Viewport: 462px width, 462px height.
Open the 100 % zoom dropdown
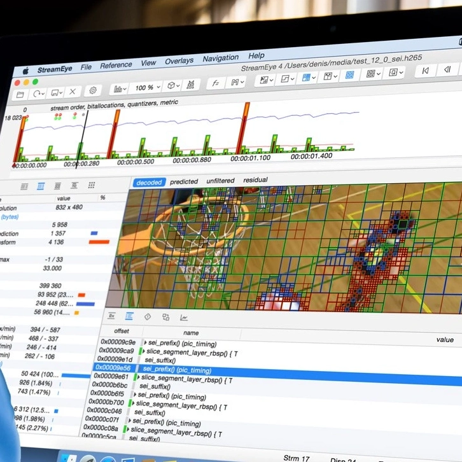point(147,87)
